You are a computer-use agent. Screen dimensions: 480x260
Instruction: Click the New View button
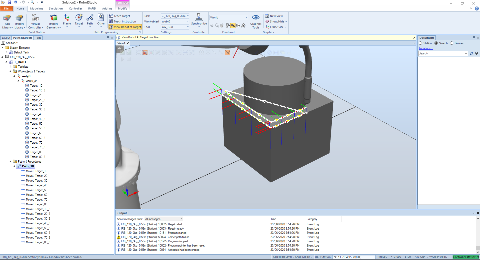tap(274, 16)
